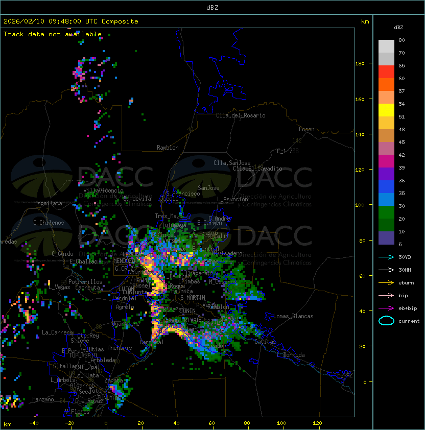
Task: Click the '160' tick on right axis
Action: [x=360, y=99]
